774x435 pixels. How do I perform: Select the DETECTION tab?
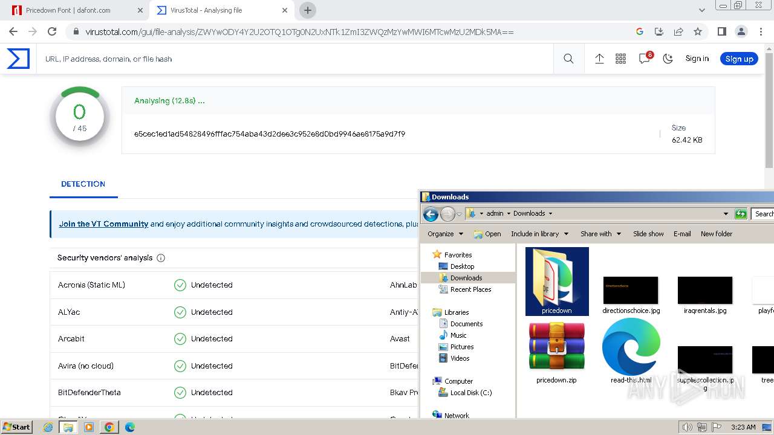click(x=83, y=184)
